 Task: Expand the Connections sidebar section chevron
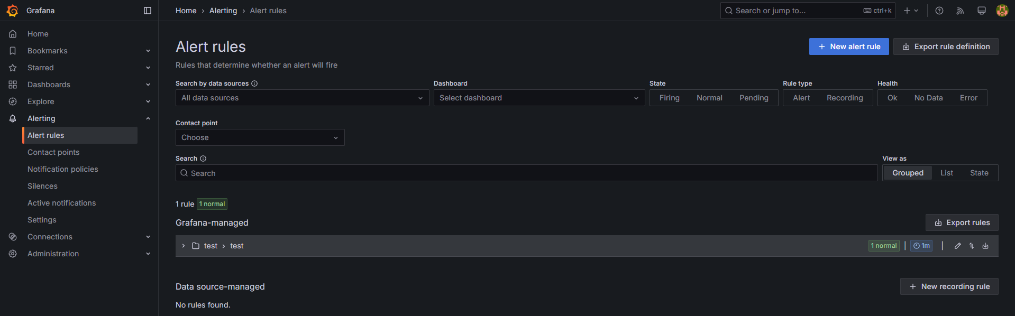click(x=148, y=237)
